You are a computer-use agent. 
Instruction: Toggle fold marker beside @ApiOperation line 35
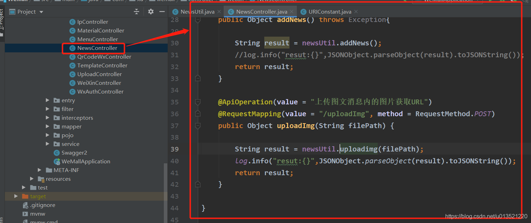point(198,102)
